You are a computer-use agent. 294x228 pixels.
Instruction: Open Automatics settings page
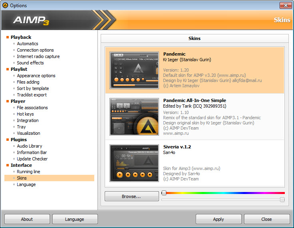[28, 44]
